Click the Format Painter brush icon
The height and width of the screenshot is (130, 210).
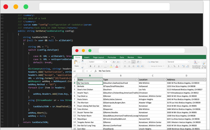(x=83, y=67)
